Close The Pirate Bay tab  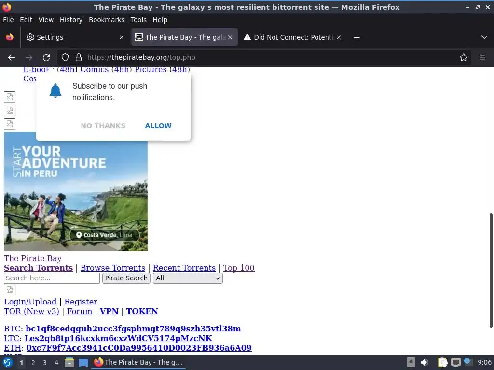tap(230, 37)
